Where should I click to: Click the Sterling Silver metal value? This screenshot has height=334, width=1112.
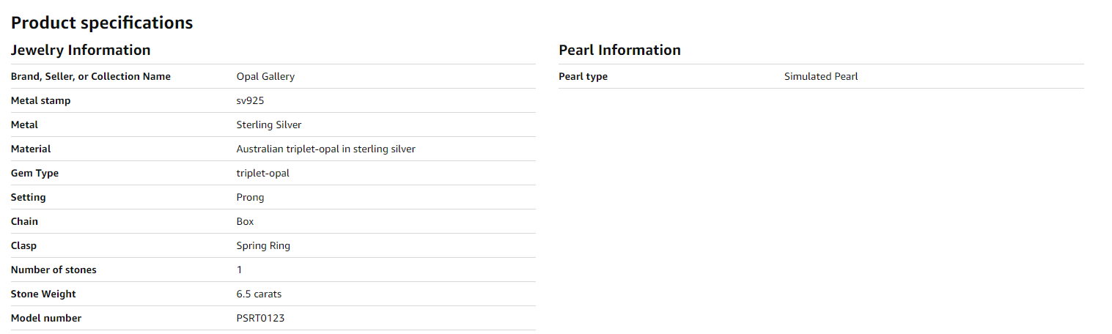[268, 125]
